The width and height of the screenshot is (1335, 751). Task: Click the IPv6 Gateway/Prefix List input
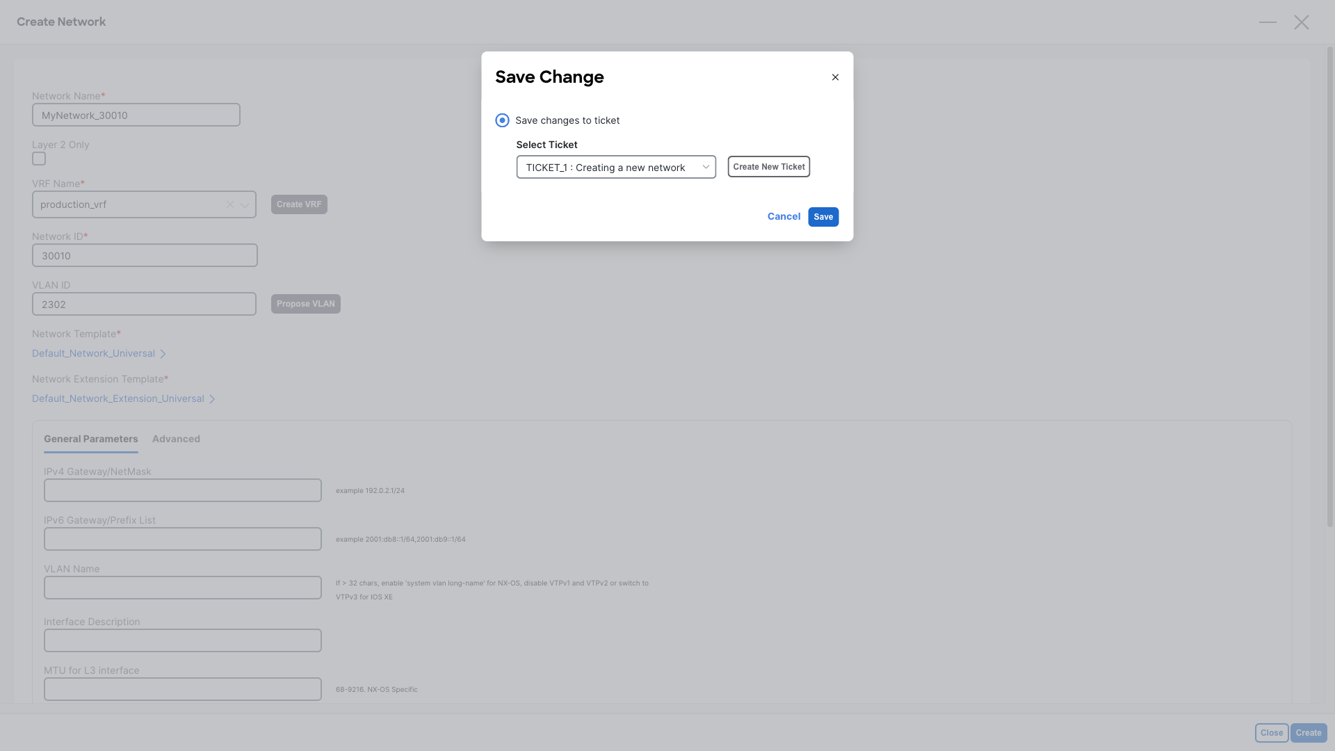183,539
